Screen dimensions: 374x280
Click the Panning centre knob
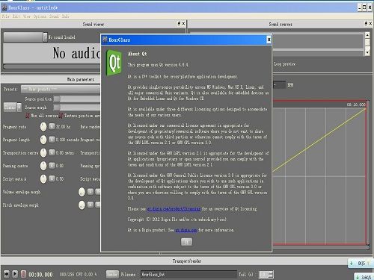point(43,166)
